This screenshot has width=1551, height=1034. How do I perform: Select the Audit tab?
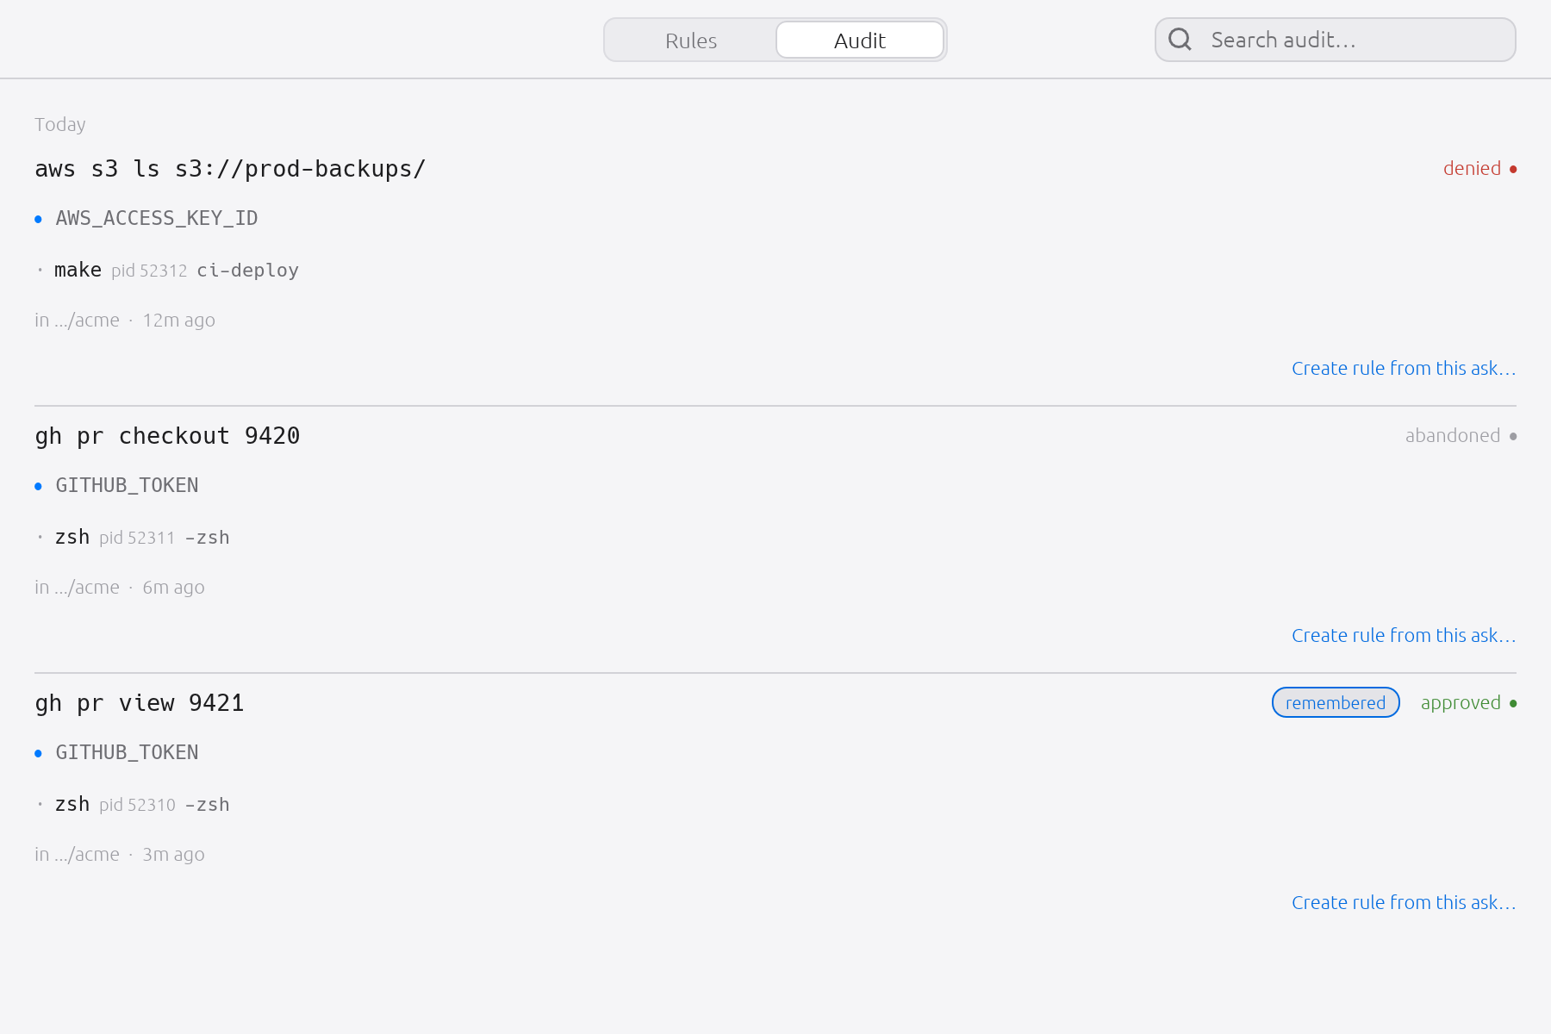point(860,40)
